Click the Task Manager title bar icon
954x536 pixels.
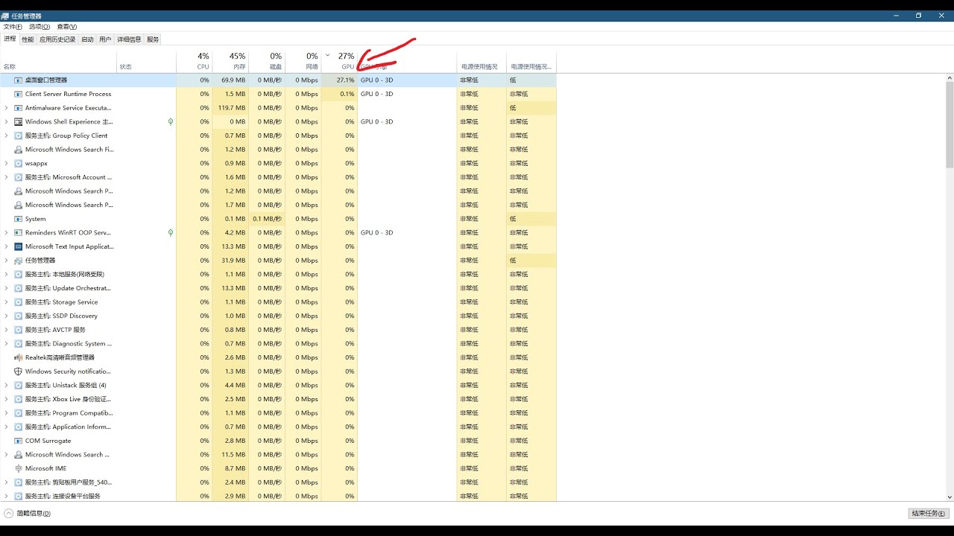tap(5, 16)
